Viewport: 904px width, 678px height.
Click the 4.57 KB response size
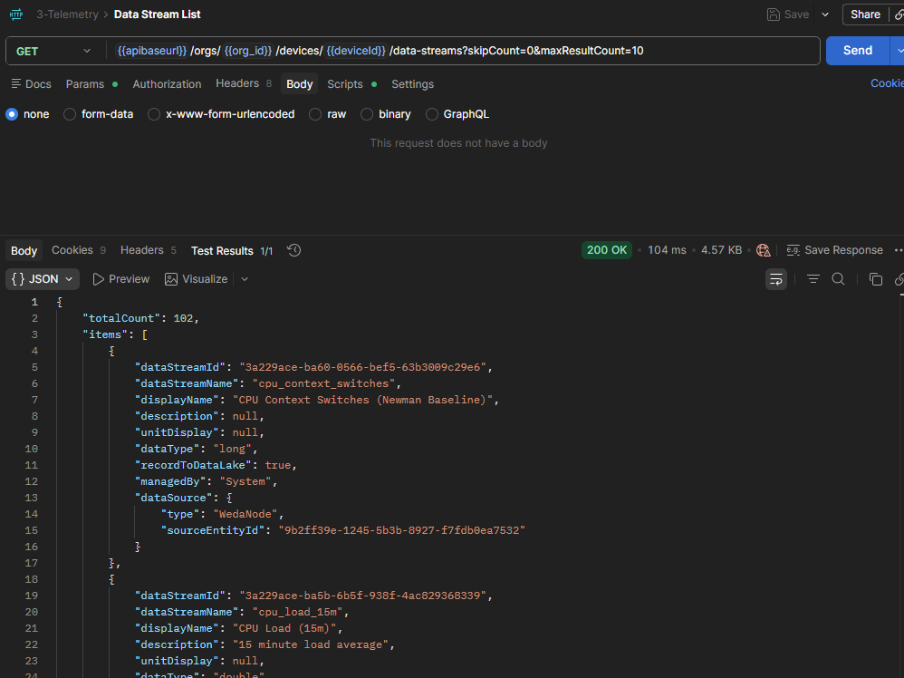point(721,250)
